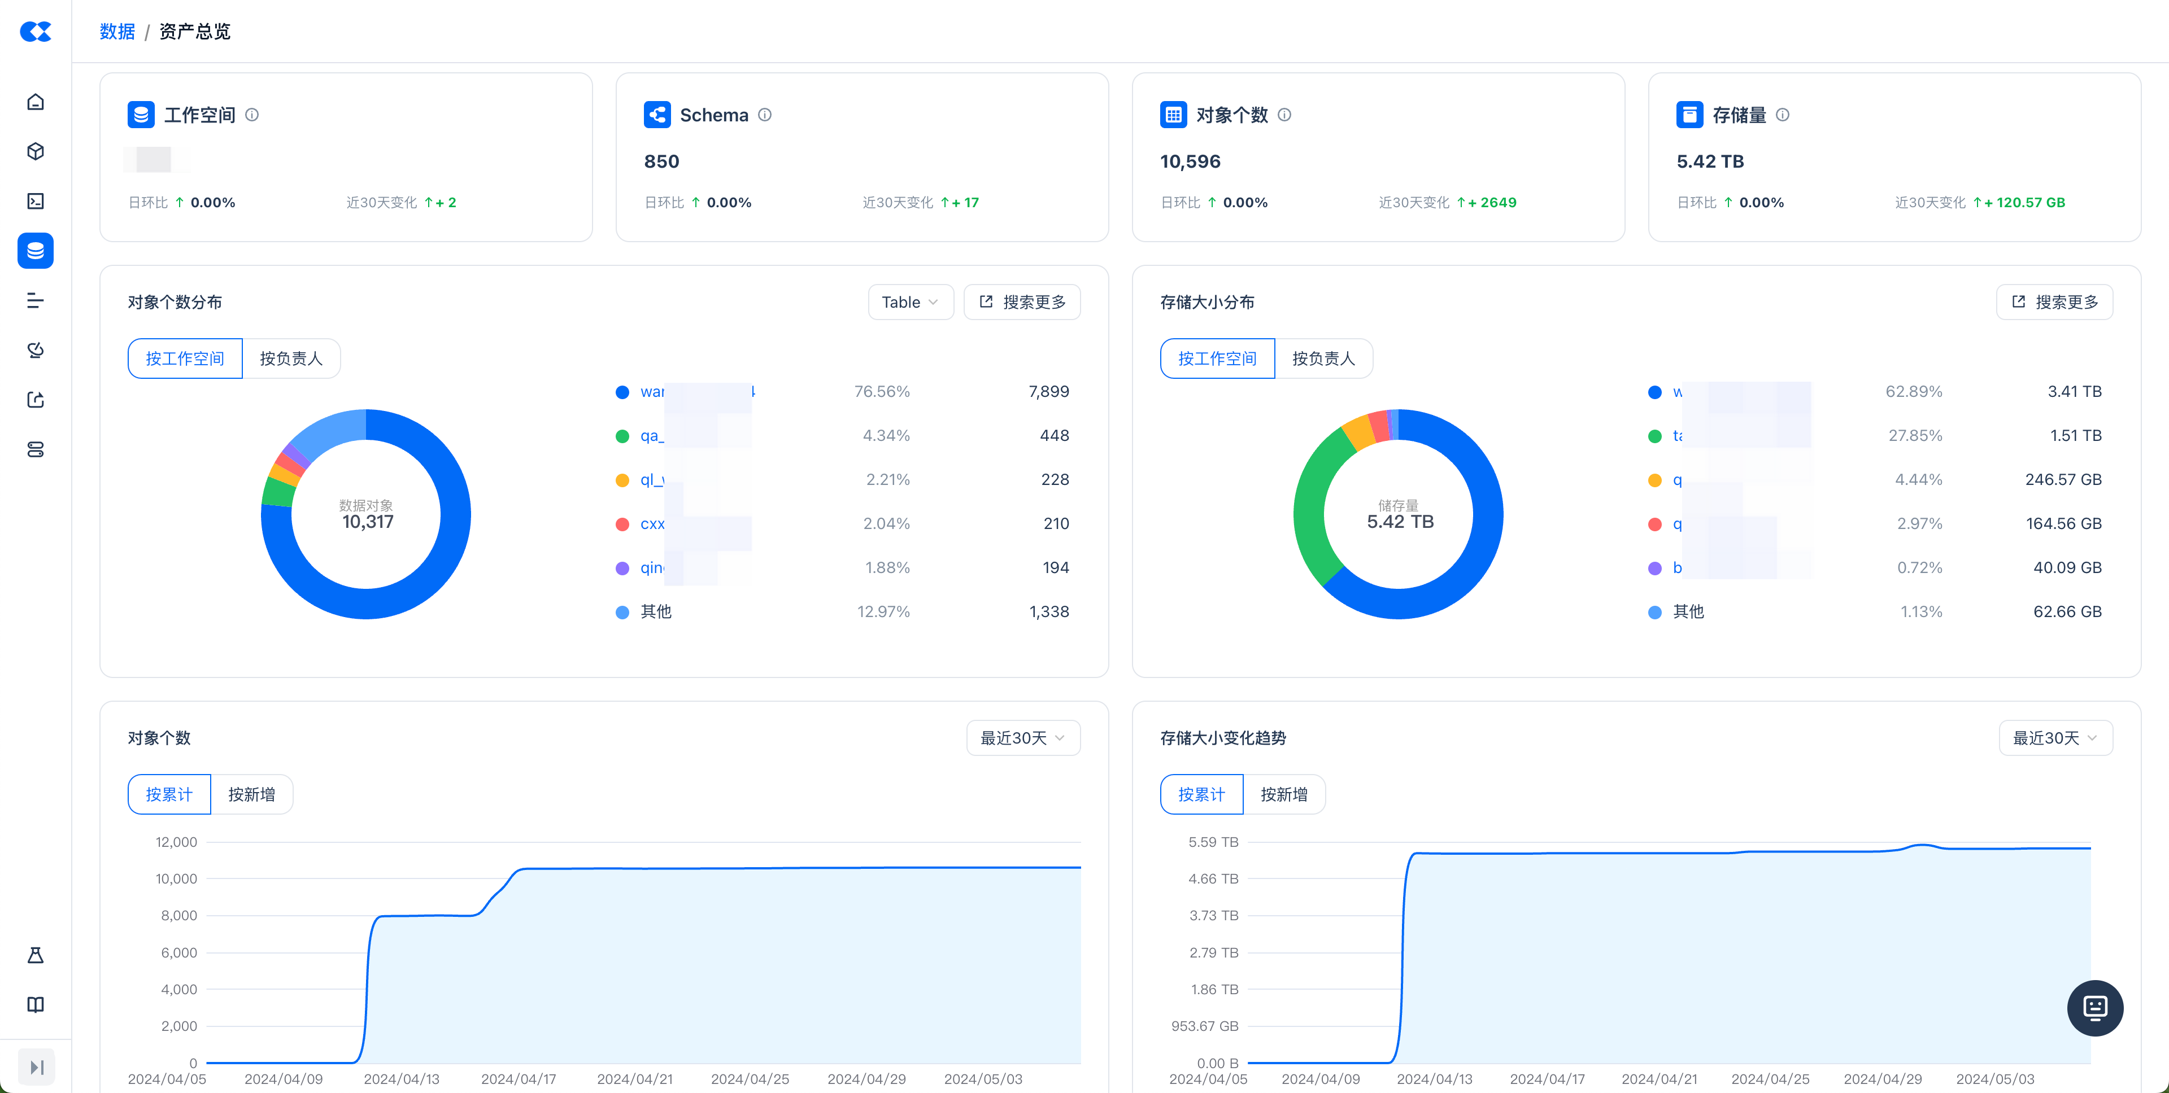Switch storage distribution to 按负责人

1323,358
